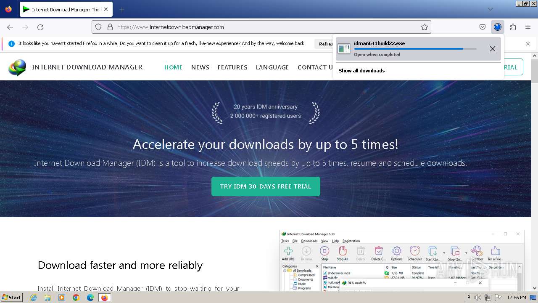Reload the current page

(x=40, y=27)
